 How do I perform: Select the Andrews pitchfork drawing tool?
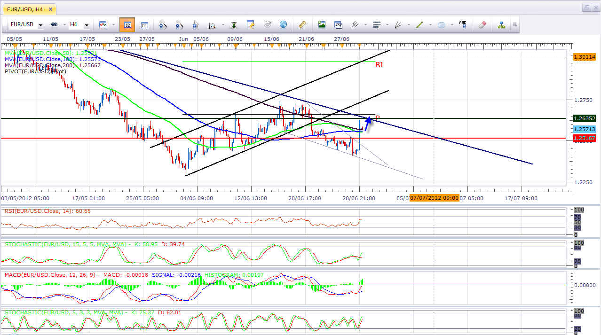[x=355, y=24]
